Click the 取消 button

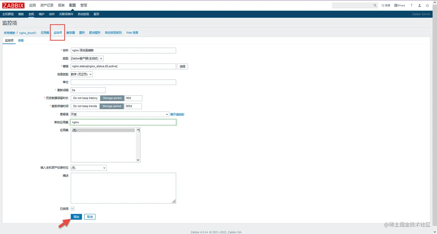pos(90,217)
